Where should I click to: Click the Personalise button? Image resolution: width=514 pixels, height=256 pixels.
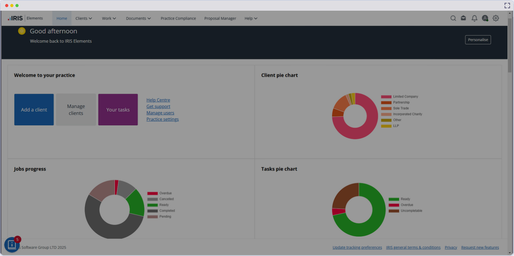(478, 40)
